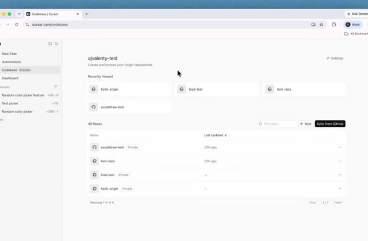
Task: View site information icon in address bar
Action: pos(27,24)
